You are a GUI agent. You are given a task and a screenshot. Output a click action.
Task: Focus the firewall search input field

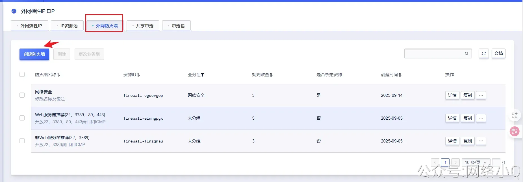[x=434, y=53]
